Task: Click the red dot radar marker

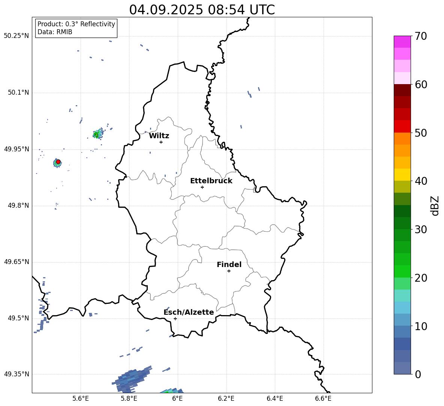Action: pos(58,162)
